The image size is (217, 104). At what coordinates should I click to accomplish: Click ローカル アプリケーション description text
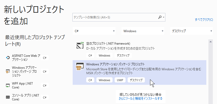[120, 48]
